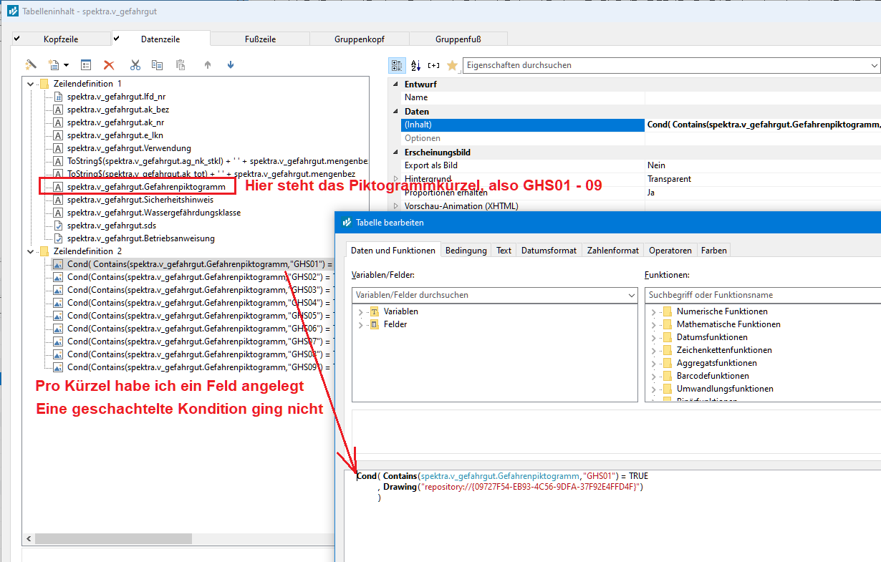This screenshot has height=562, width=881.
Task: Click the expand-all [+] icon
Action: [434, 65]
